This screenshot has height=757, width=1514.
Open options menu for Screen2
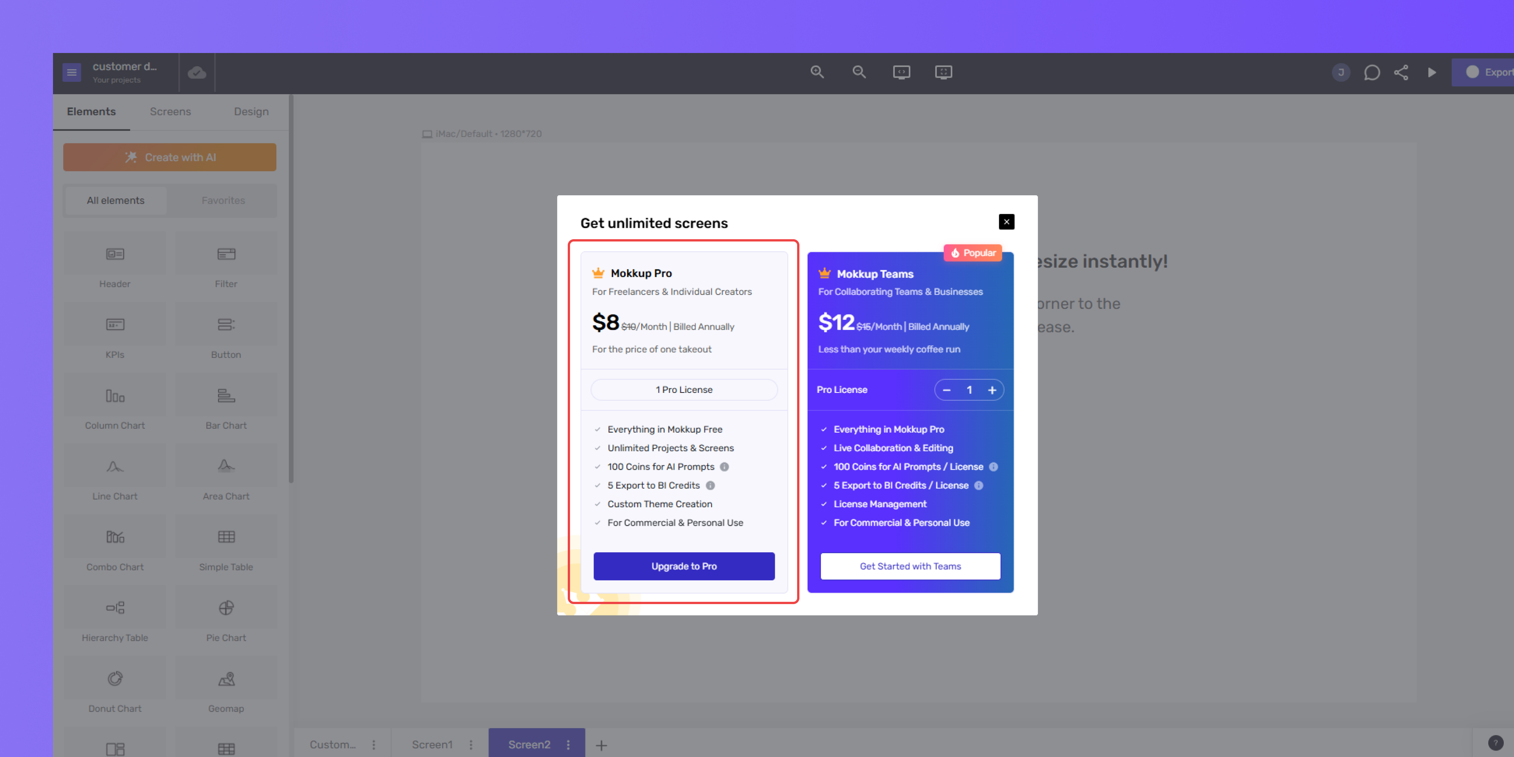coord(568,745)
